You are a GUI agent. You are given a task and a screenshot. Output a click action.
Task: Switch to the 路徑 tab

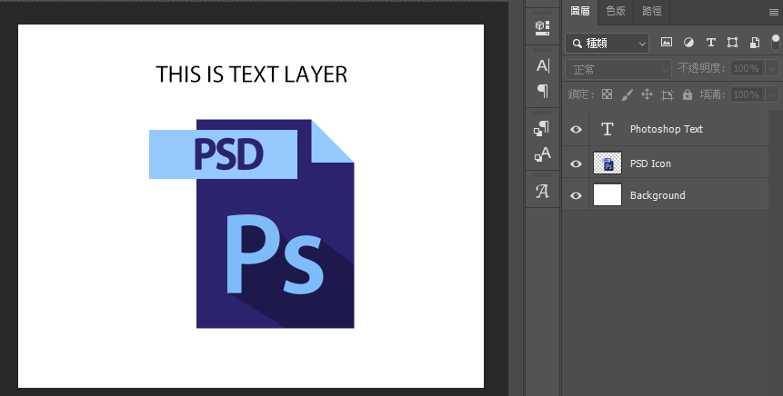[x=652, y=12]
